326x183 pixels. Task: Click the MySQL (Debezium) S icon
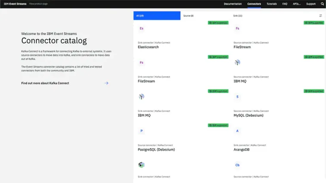pos(237,97)
